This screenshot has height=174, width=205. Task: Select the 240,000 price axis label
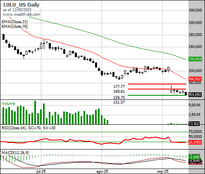pyautogui.click(x=195, y=47)
